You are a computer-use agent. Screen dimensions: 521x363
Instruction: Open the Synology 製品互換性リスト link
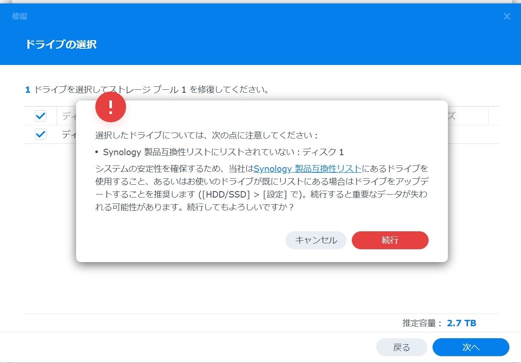[x=308, y=168]
